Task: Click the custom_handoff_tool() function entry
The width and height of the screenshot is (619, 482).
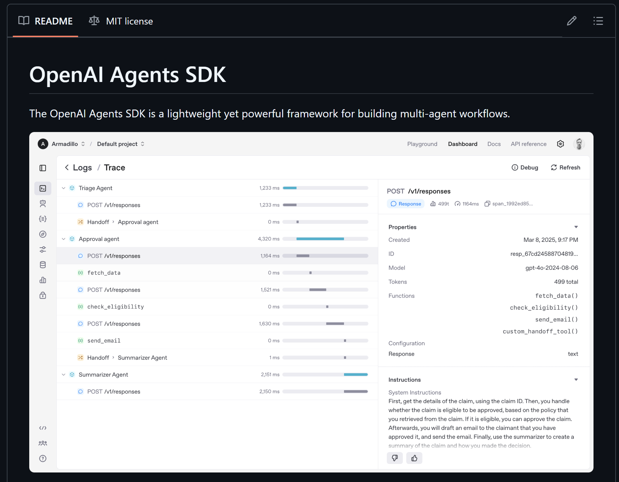Action: pyautogui.click(x=540, y=331)
